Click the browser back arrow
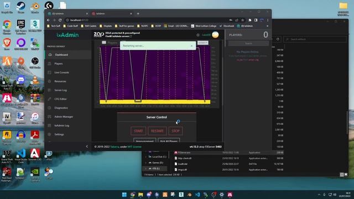Image resolution: width=354 pixels, height=199 pixels. click(48, 20)
